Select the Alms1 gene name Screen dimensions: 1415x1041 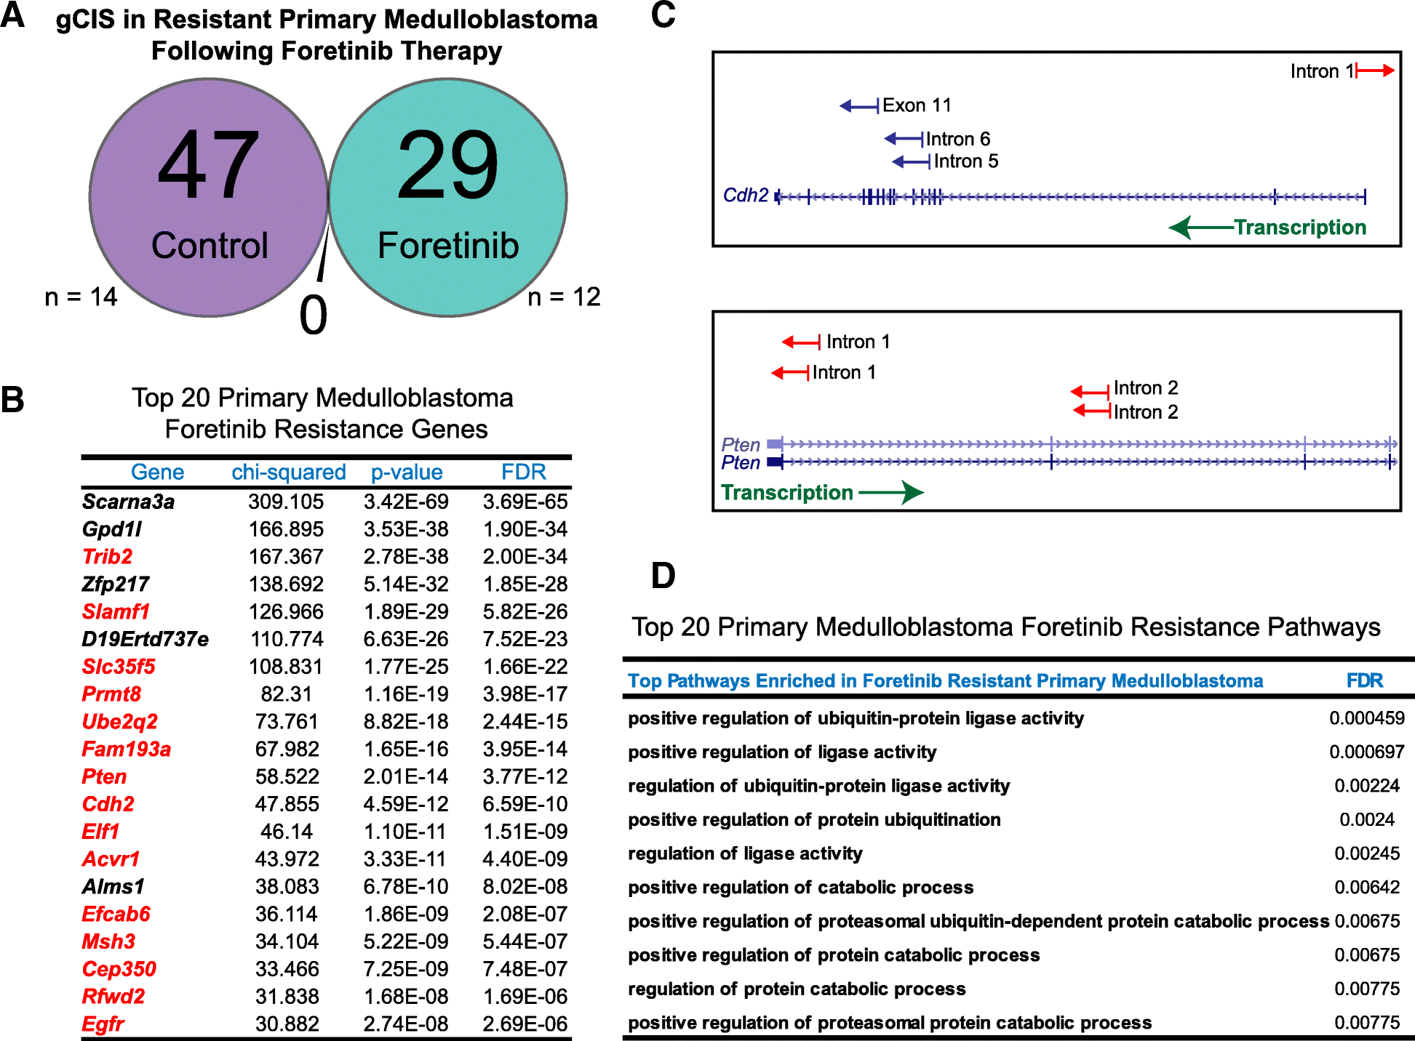click(113, 887)
